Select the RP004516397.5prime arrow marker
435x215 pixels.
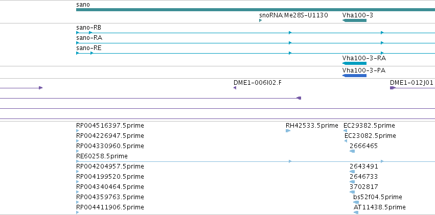tap(77, 131)
